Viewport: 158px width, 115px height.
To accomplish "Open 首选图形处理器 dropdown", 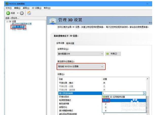I will 80,67.
